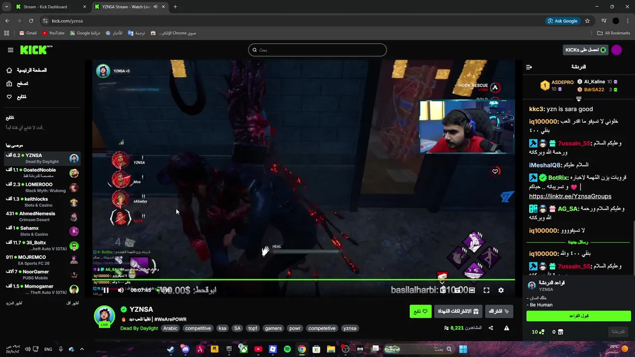Open Dead By Daylight category link
Screen dimensions: 635x357
tap(139, 328)
